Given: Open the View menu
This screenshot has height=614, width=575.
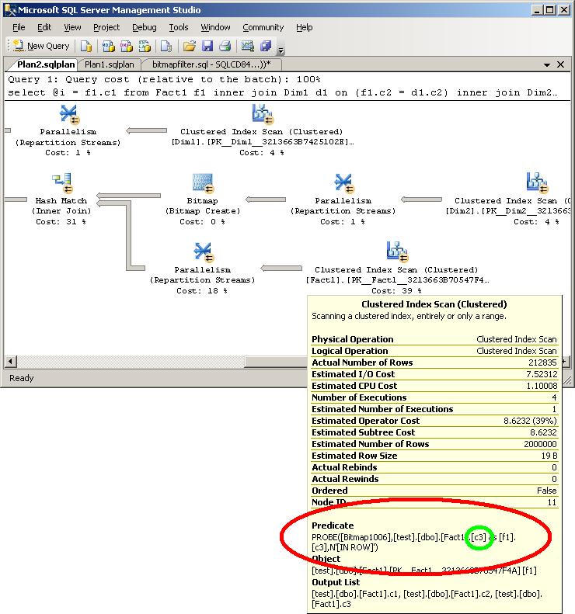Looking at the screenshot, I should coord(72,27).
